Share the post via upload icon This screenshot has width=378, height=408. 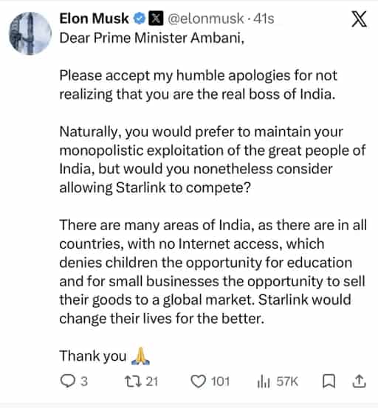coord(360,381)
